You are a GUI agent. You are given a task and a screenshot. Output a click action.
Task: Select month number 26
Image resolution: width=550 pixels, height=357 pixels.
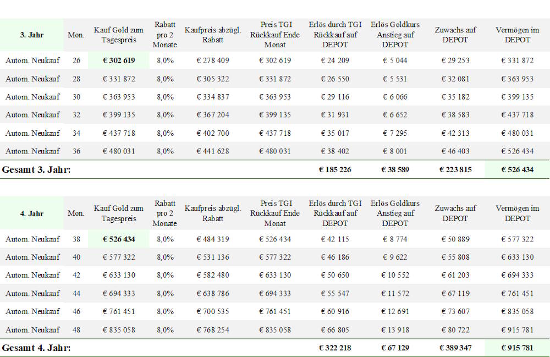click(x=76, y=61)
